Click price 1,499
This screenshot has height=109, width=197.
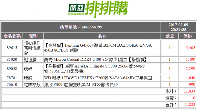coord(190,59)
